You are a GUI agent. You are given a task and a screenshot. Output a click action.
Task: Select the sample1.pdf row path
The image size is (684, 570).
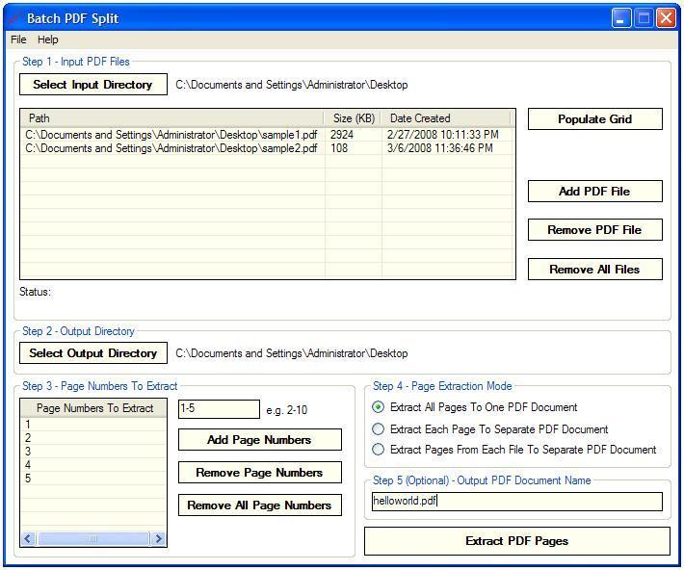point(171,135)
